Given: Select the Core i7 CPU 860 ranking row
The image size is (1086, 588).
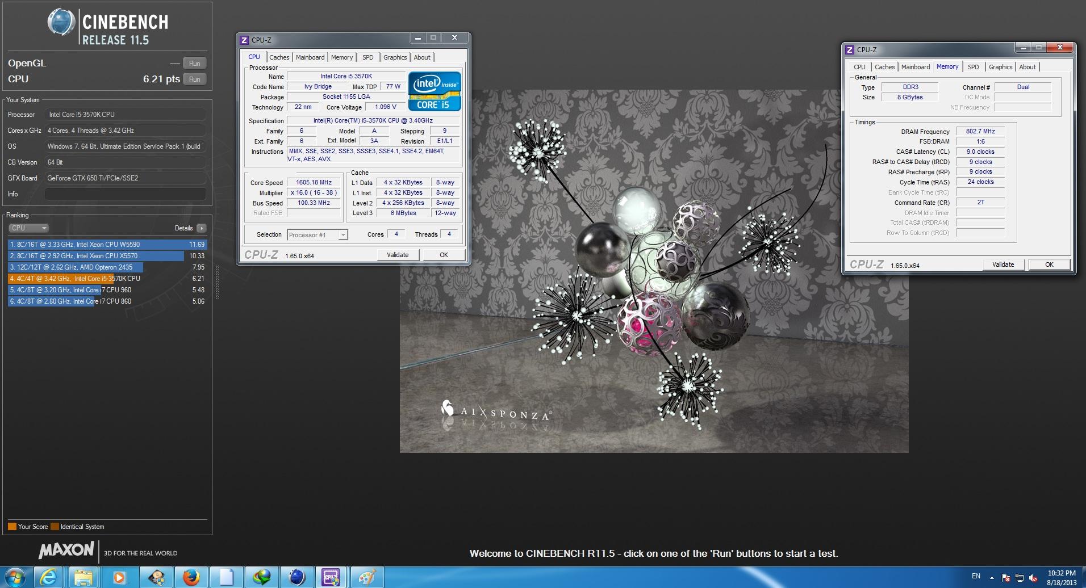Looking at the screenshot, I should 107,301.
